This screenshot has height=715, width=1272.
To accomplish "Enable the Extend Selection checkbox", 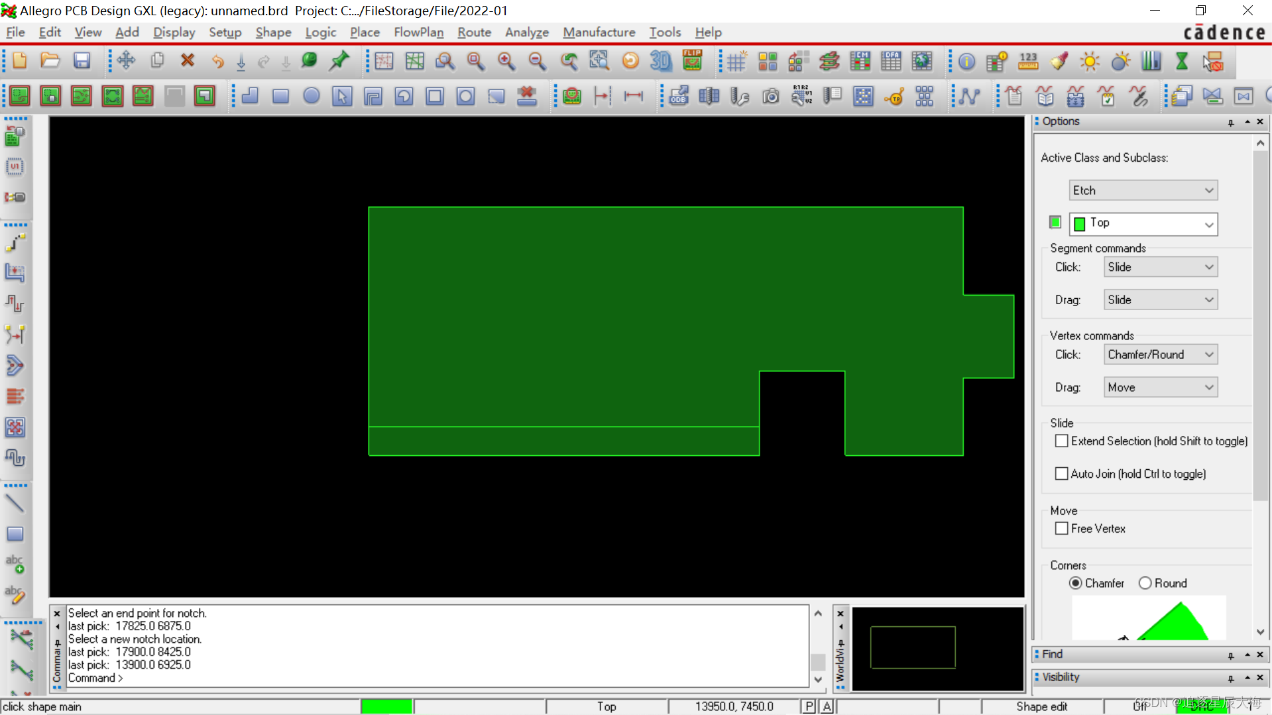I will click(x=1062, y=441).
